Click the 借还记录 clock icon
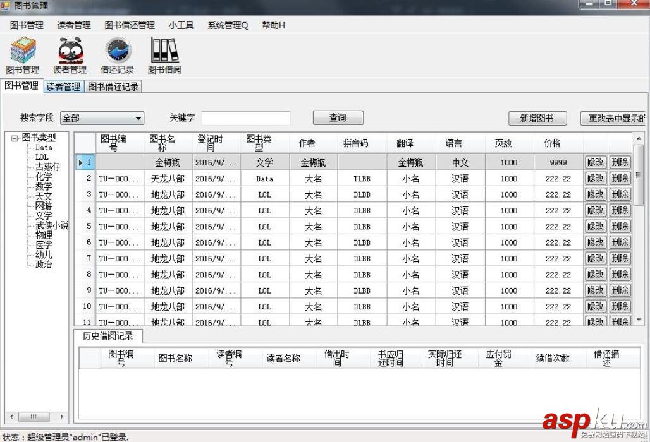Viewport: 650px width, 442px height. [x=118, y=51]
